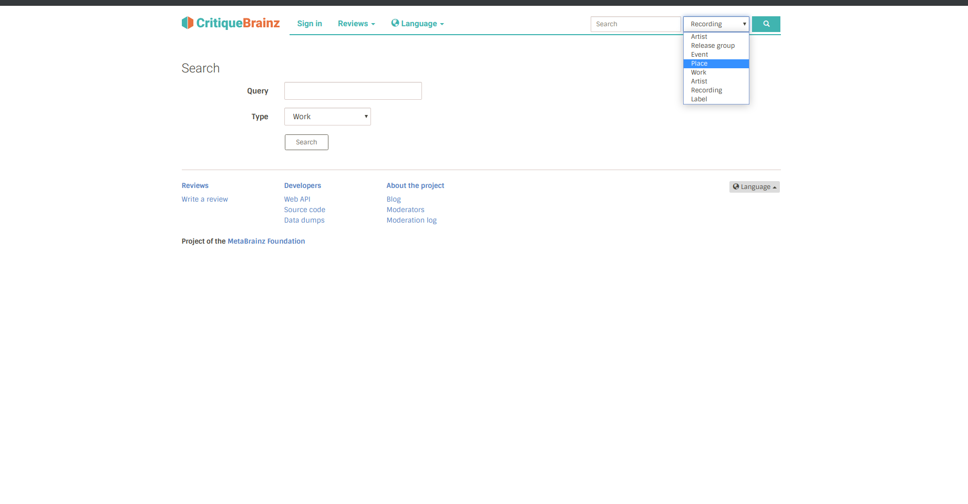Pick the highlighted Place option
The height and width of the screenshot is (504, 968).
[699, 64]
